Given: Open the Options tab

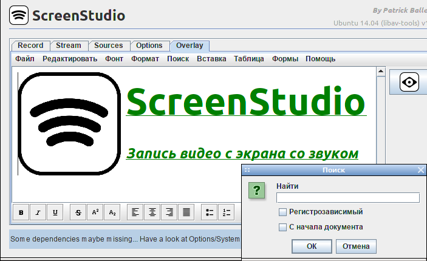Looking at the screenshot, I should click(x=149, y=46).
